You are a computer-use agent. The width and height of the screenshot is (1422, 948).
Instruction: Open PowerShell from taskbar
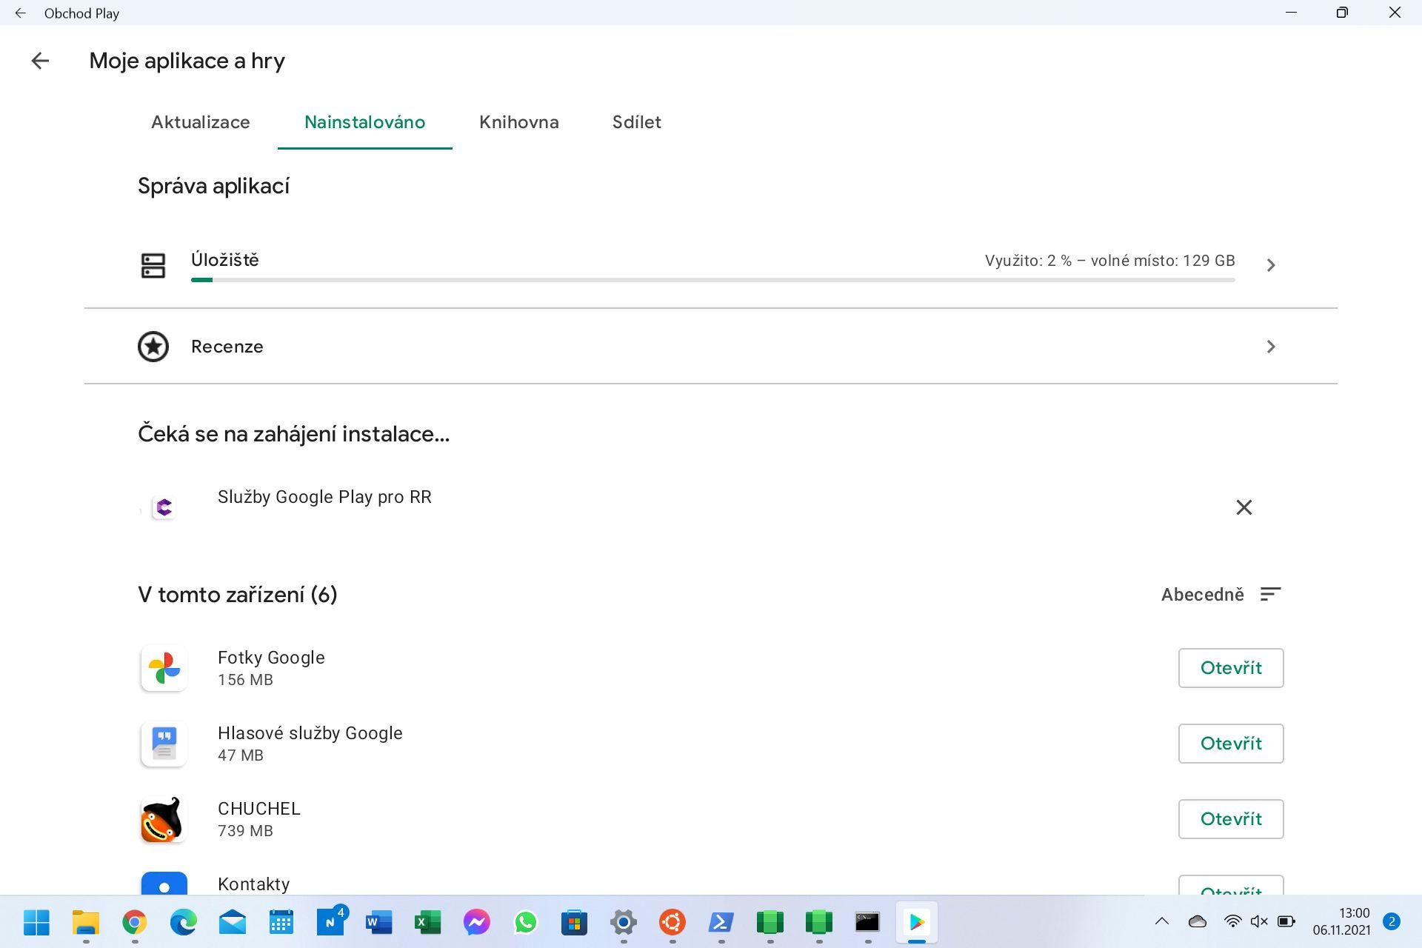tap(721, 922)
